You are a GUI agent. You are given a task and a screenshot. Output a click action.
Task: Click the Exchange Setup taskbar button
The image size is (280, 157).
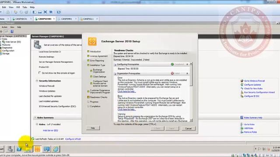(x=38, y=149)
